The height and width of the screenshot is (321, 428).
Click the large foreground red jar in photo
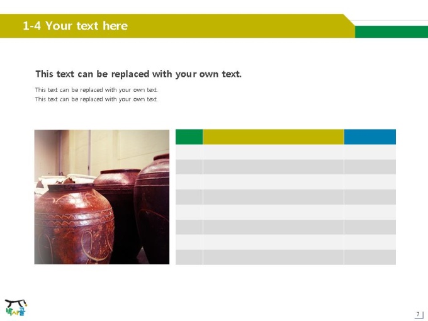click(x=74, y=224)
